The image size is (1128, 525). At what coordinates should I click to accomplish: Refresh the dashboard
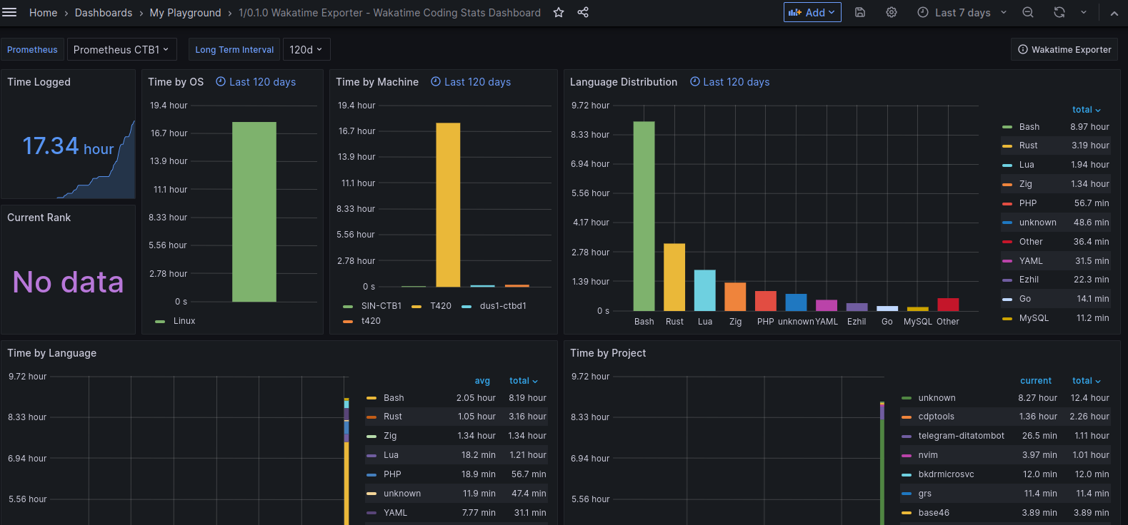pyautogui.click(x=1059, y=13)
